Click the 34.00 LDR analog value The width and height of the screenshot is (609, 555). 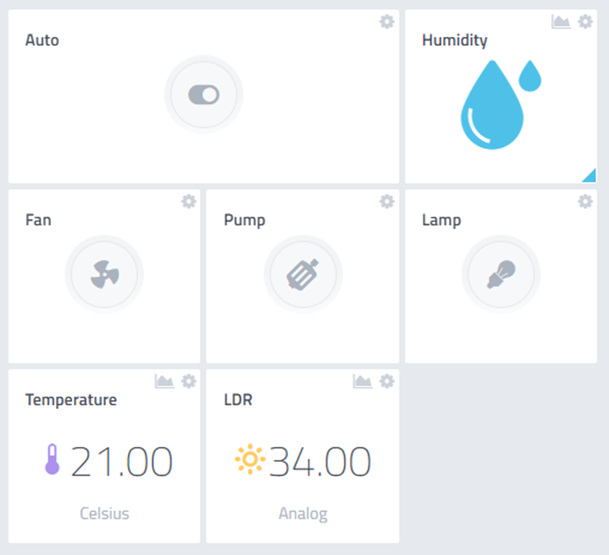[320, 461]
